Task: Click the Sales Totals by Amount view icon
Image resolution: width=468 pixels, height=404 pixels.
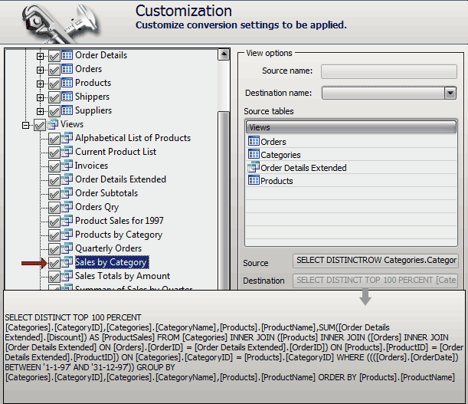Action: coord(67,276)
